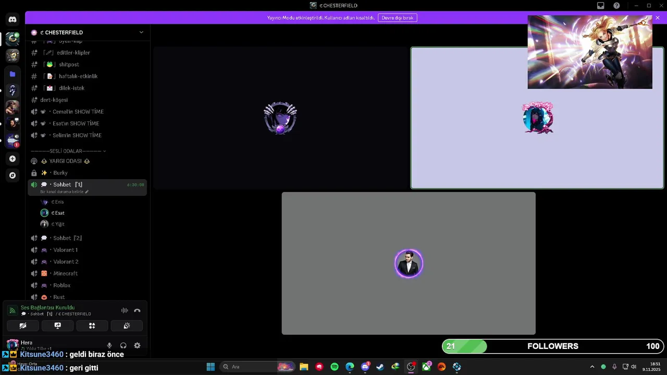Toggle the camera on or off

pos(23,326)
